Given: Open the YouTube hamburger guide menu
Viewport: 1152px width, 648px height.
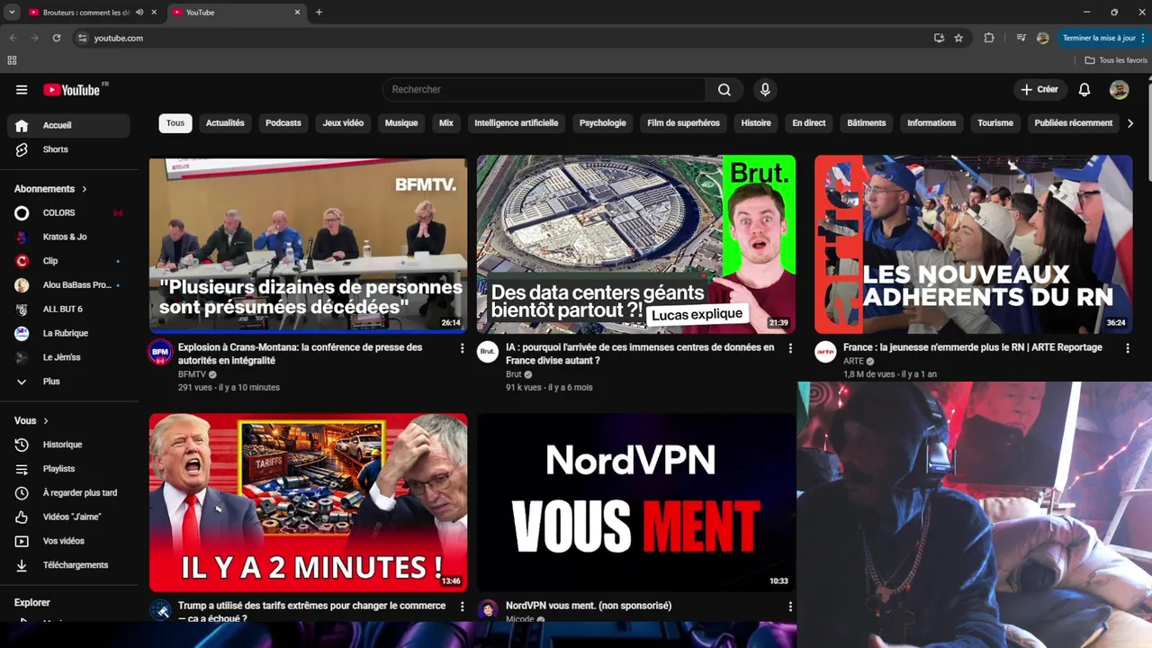Looking at the screenshot, I should tap(22, 90).
